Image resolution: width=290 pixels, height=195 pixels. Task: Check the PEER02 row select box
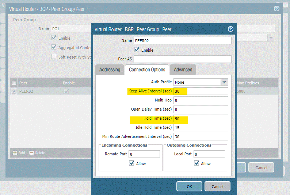pyautogui.click(x=14, y=91)
